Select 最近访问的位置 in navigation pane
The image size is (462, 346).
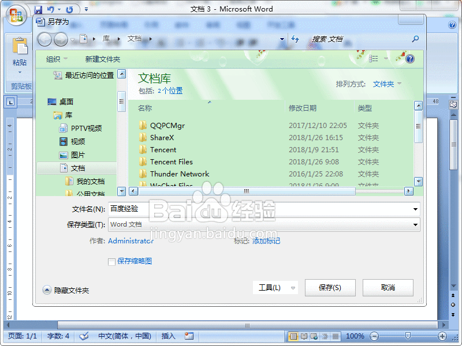click(83, 76)
